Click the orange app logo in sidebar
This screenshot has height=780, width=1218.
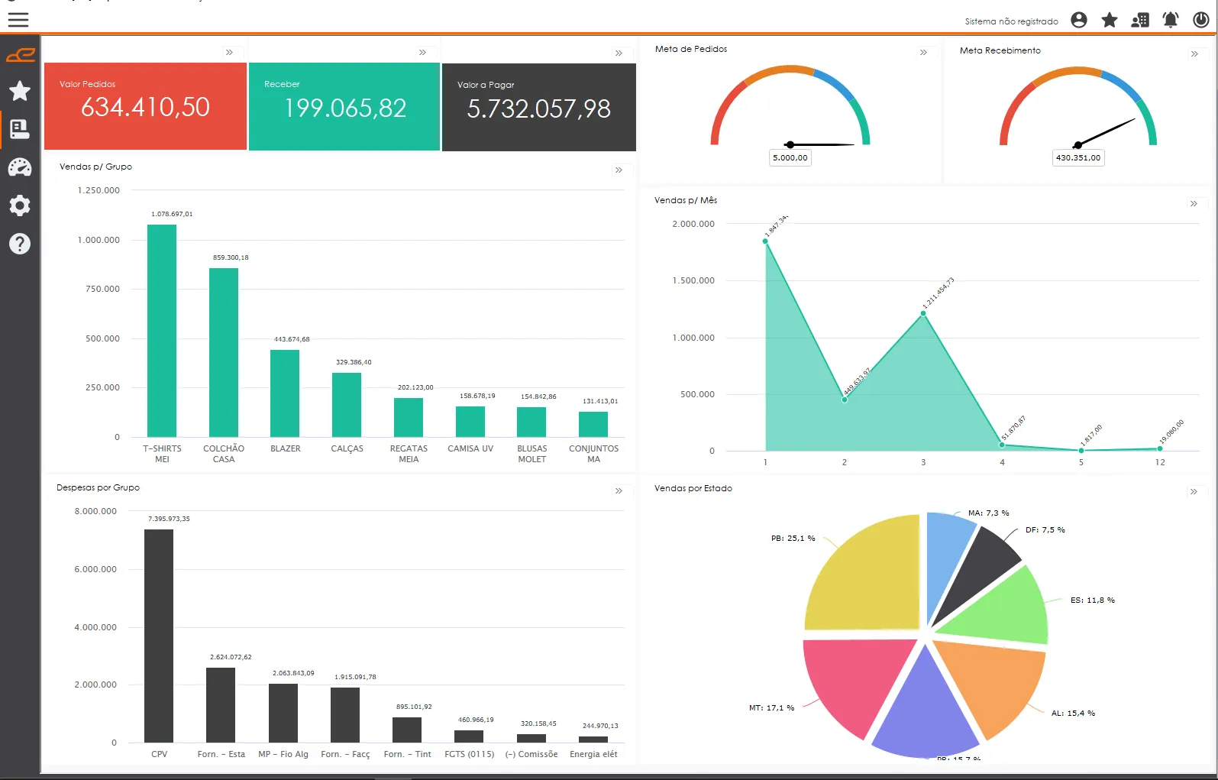(20, 54)
